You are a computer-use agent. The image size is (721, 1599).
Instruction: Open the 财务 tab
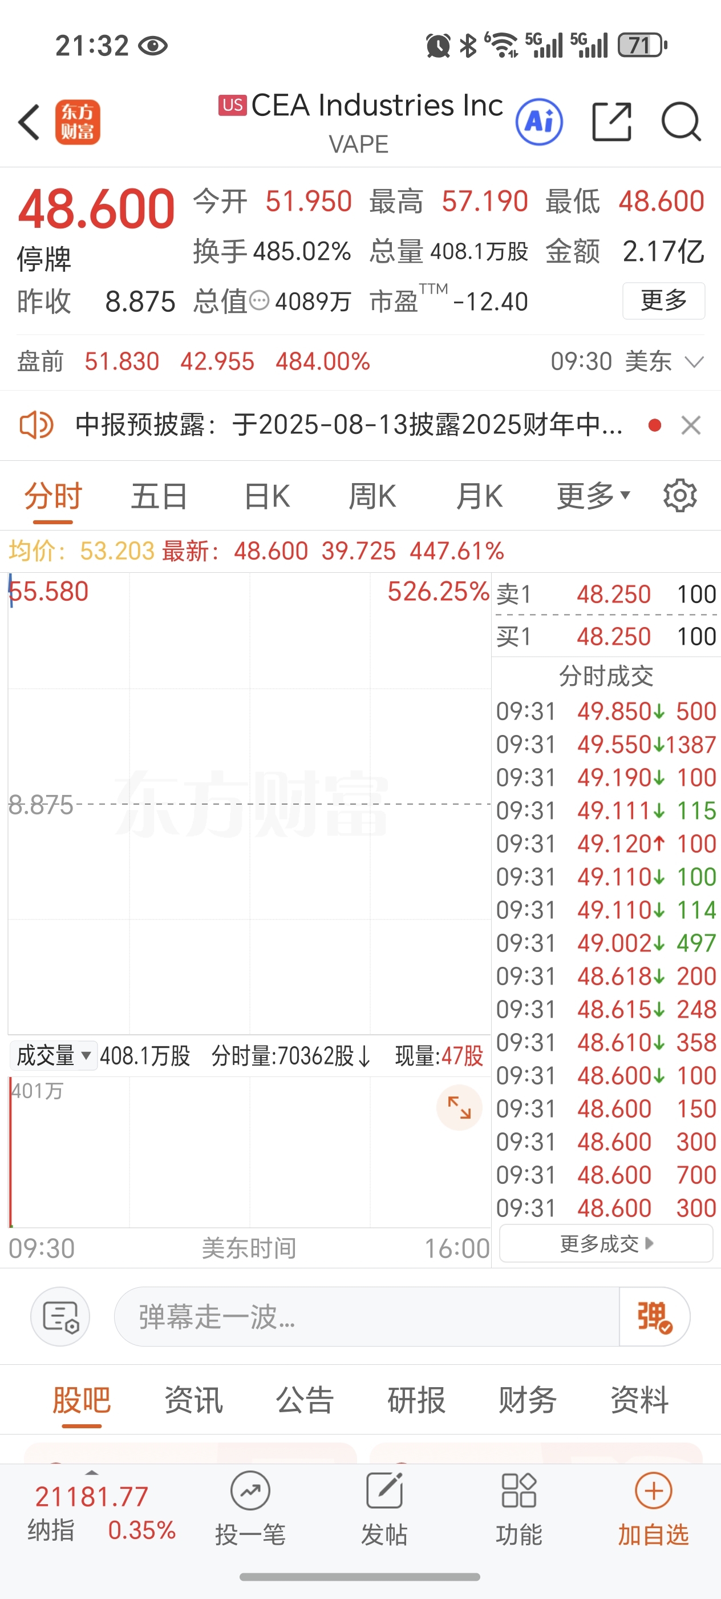(528, 1400)
